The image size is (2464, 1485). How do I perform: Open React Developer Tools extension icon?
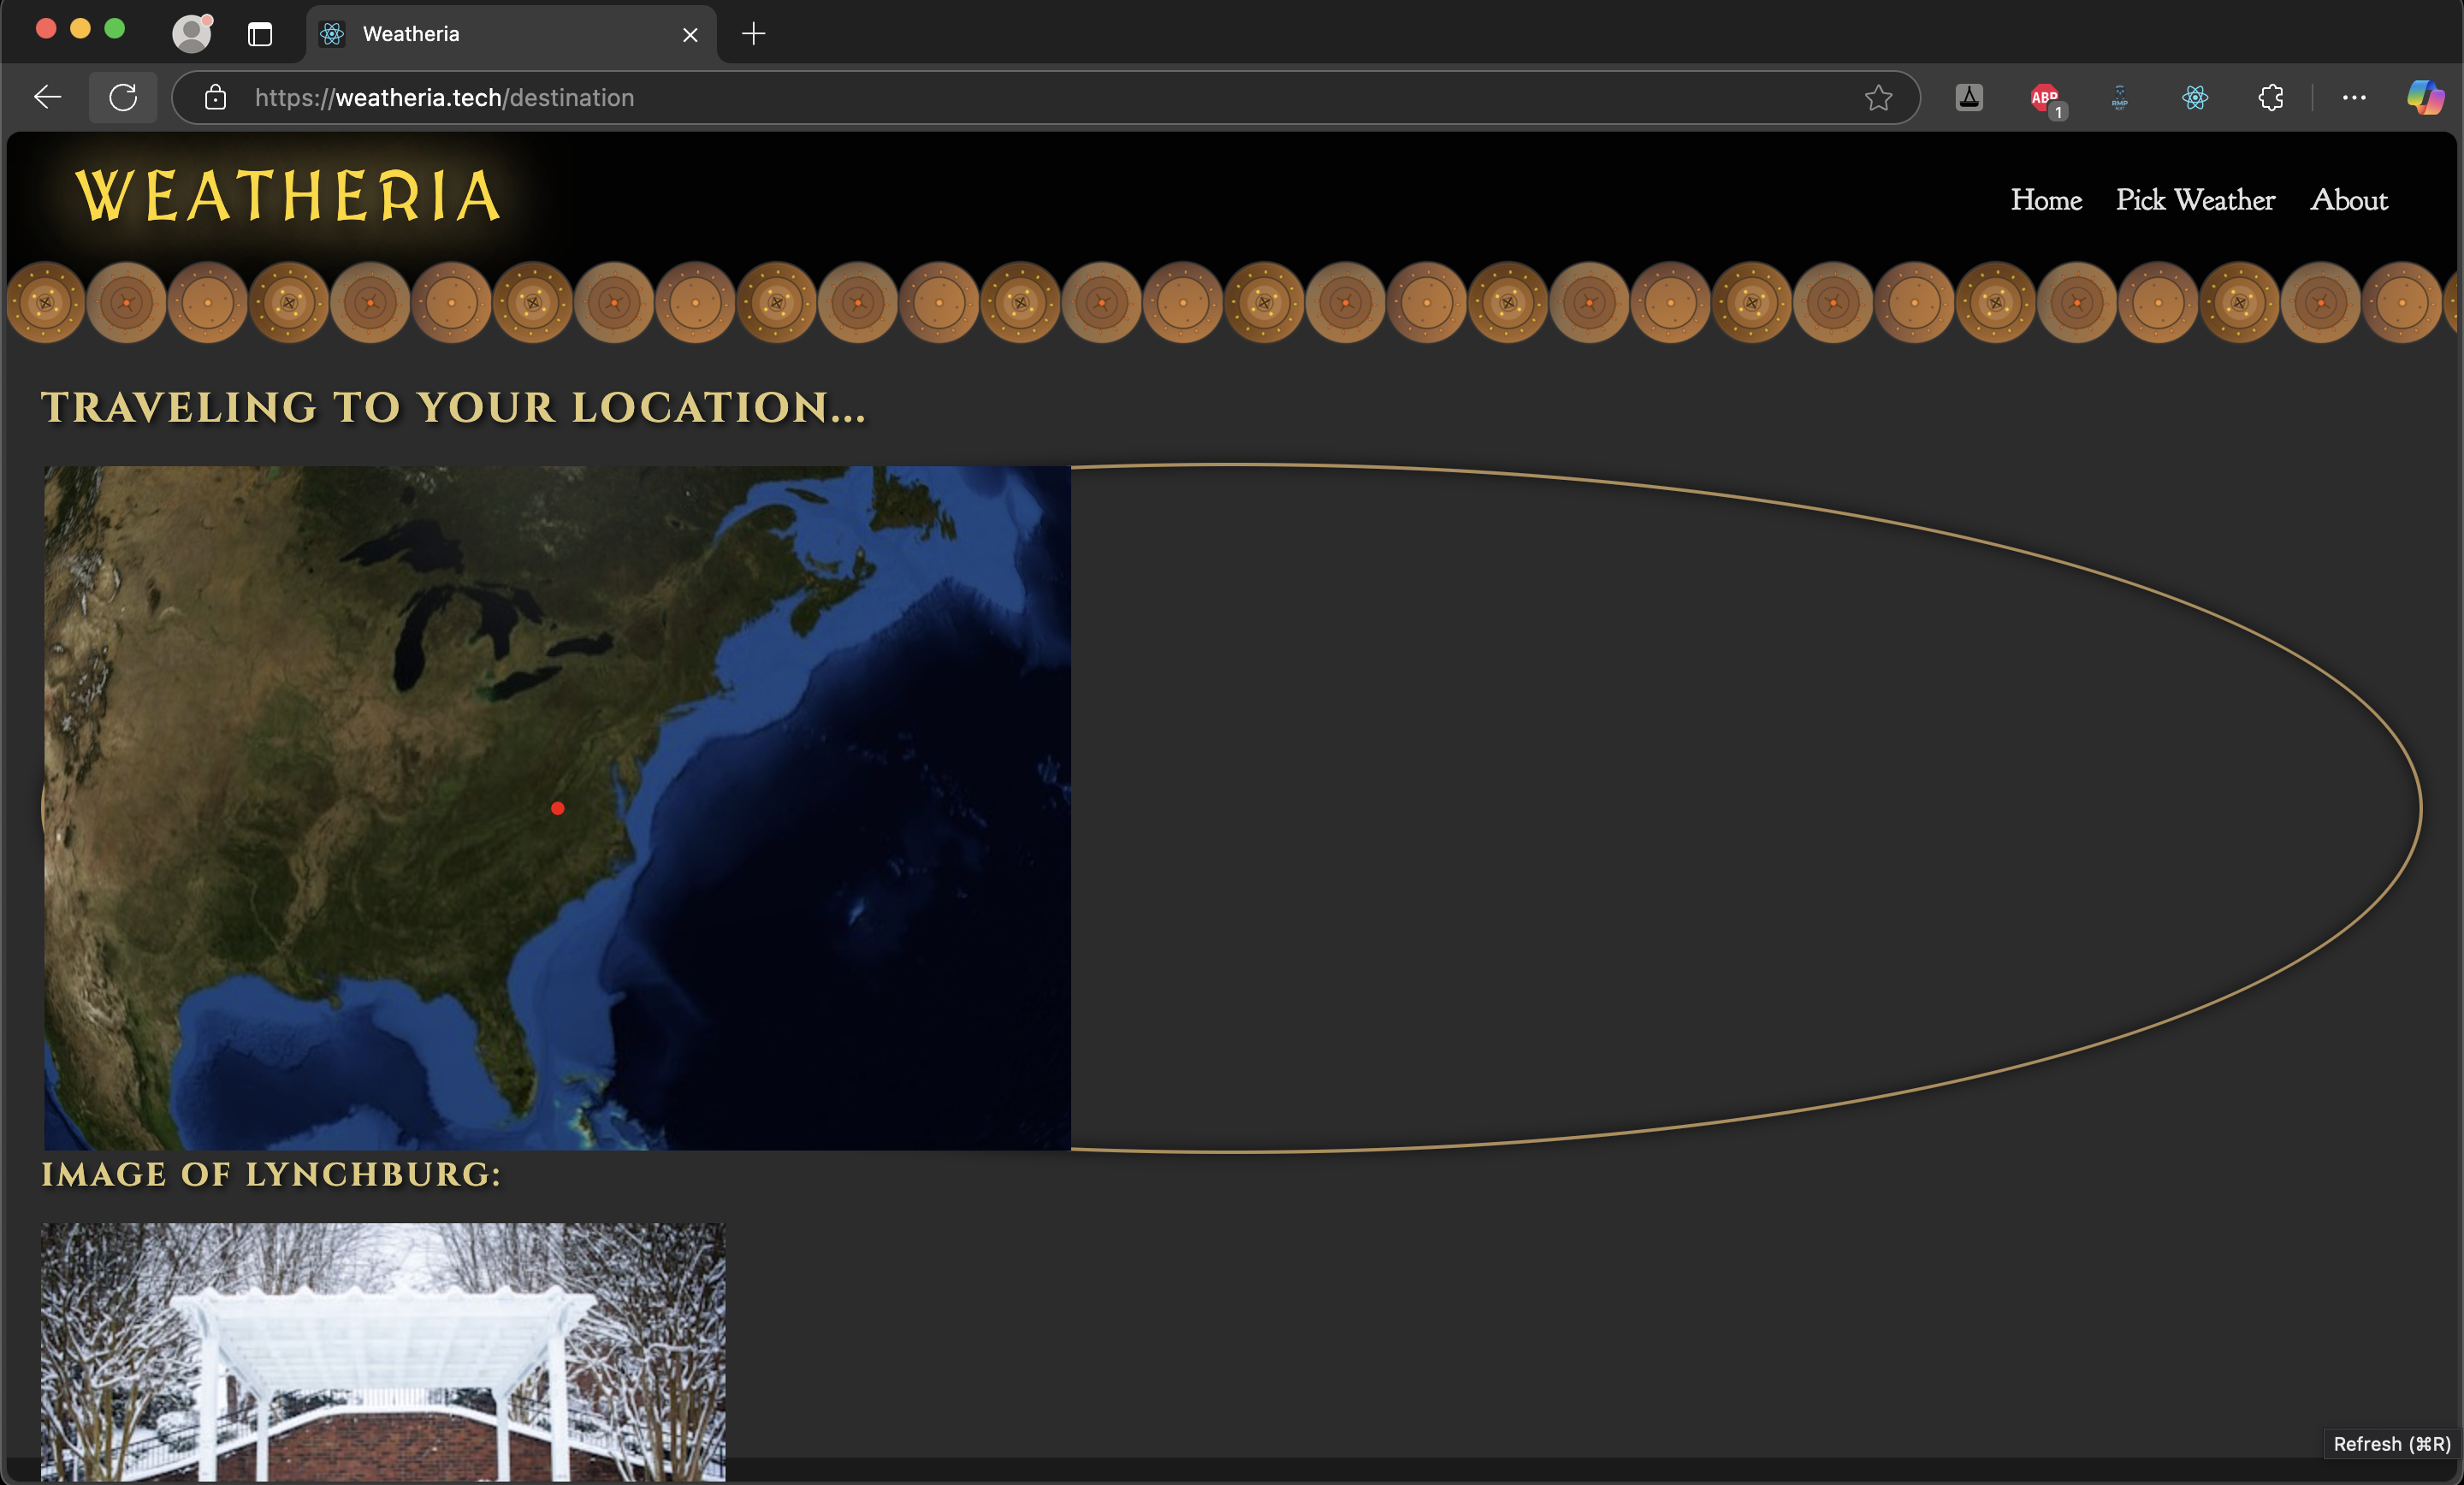(x=2195, y=97)
